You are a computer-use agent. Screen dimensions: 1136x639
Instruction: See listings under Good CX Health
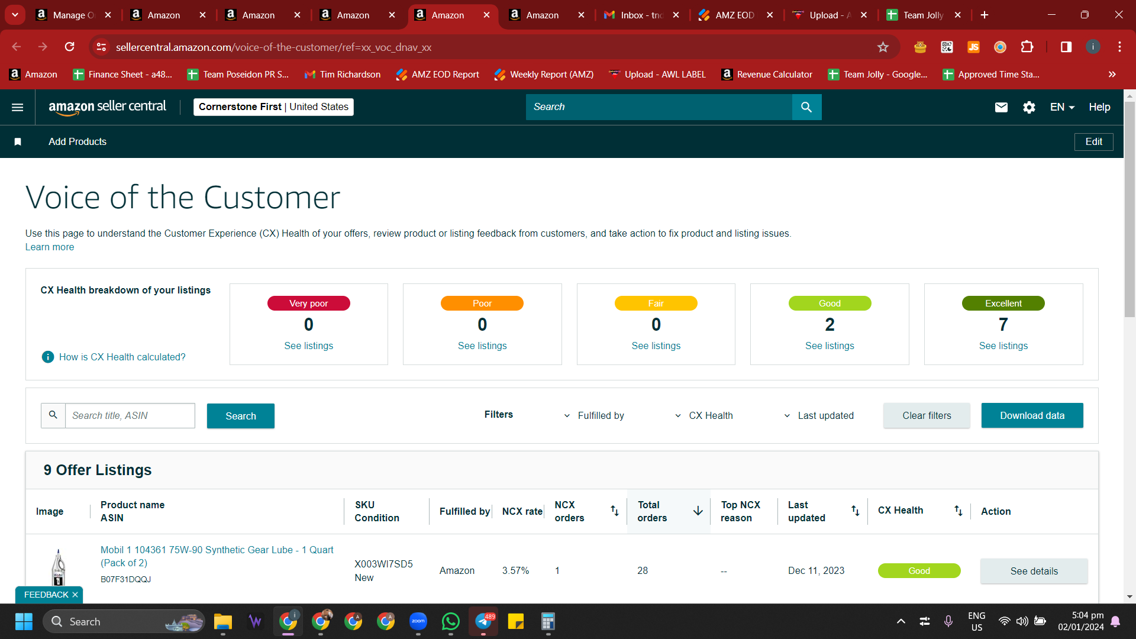(830, 346)
